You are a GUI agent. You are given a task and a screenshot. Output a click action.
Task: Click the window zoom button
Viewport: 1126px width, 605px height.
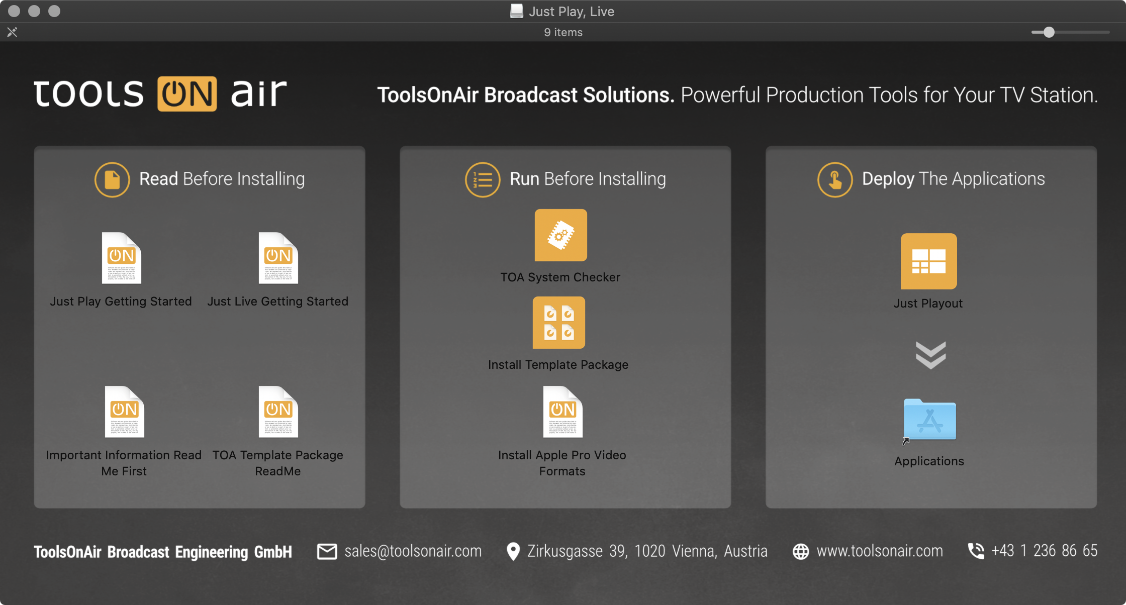click(54, 11)
